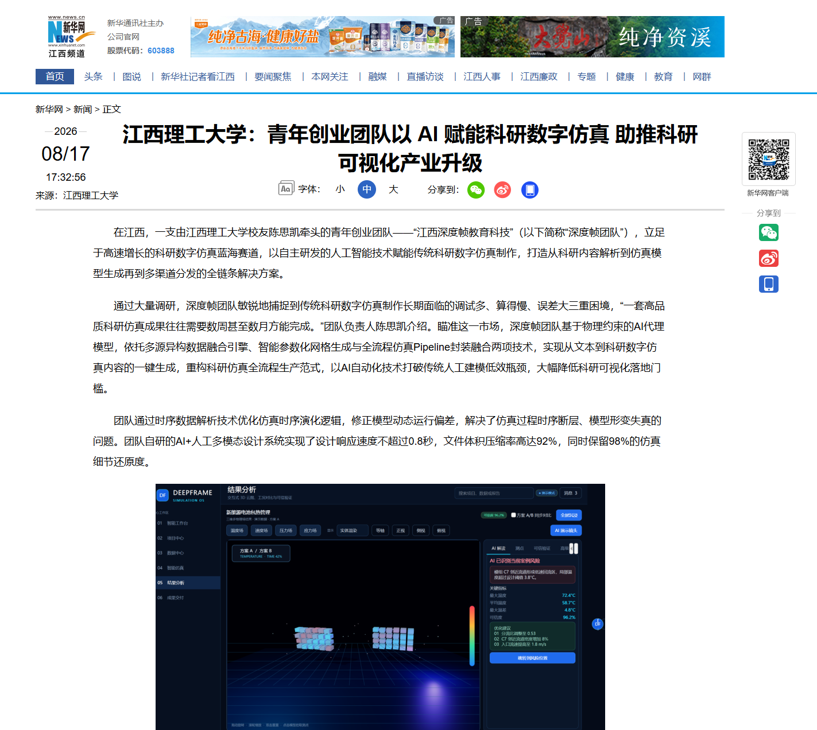Image resolution: width=817 pixels, height=730 pixels.
Task: Open the 健康 section
Action: (625, 76)
